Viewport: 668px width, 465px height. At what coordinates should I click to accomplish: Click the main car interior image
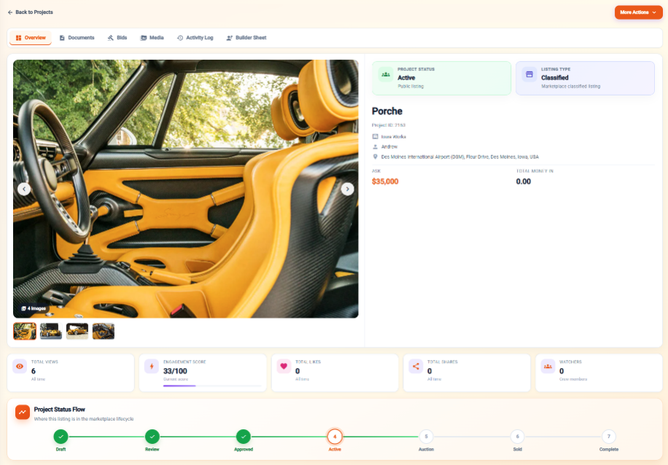pyautogui.click(x=186, y=189)
